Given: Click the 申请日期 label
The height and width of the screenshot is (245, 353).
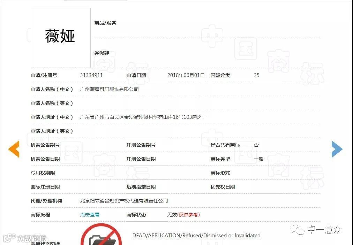Looking at the screenshot, I should 136,75.
